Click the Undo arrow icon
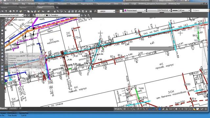The image size is (210, 118). tap(43, 11)
